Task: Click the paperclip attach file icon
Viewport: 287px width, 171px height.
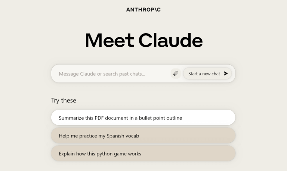Action: (x=176, y=73)
